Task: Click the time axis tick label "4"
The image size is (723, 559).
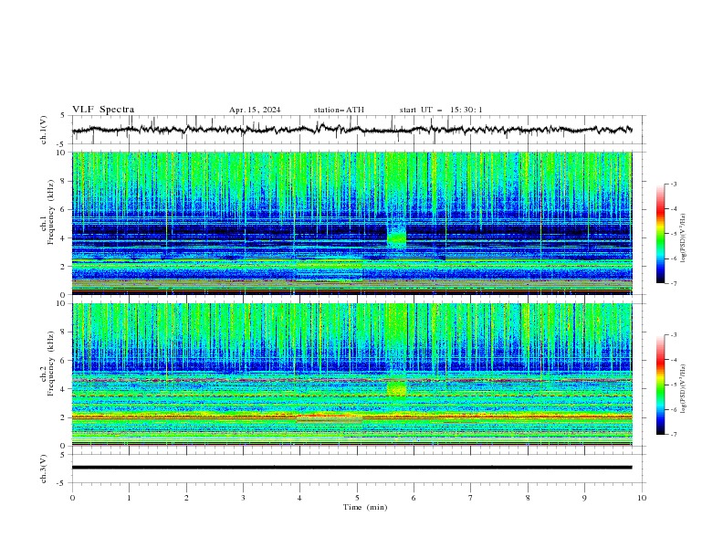Action: (x=300, y=498)
